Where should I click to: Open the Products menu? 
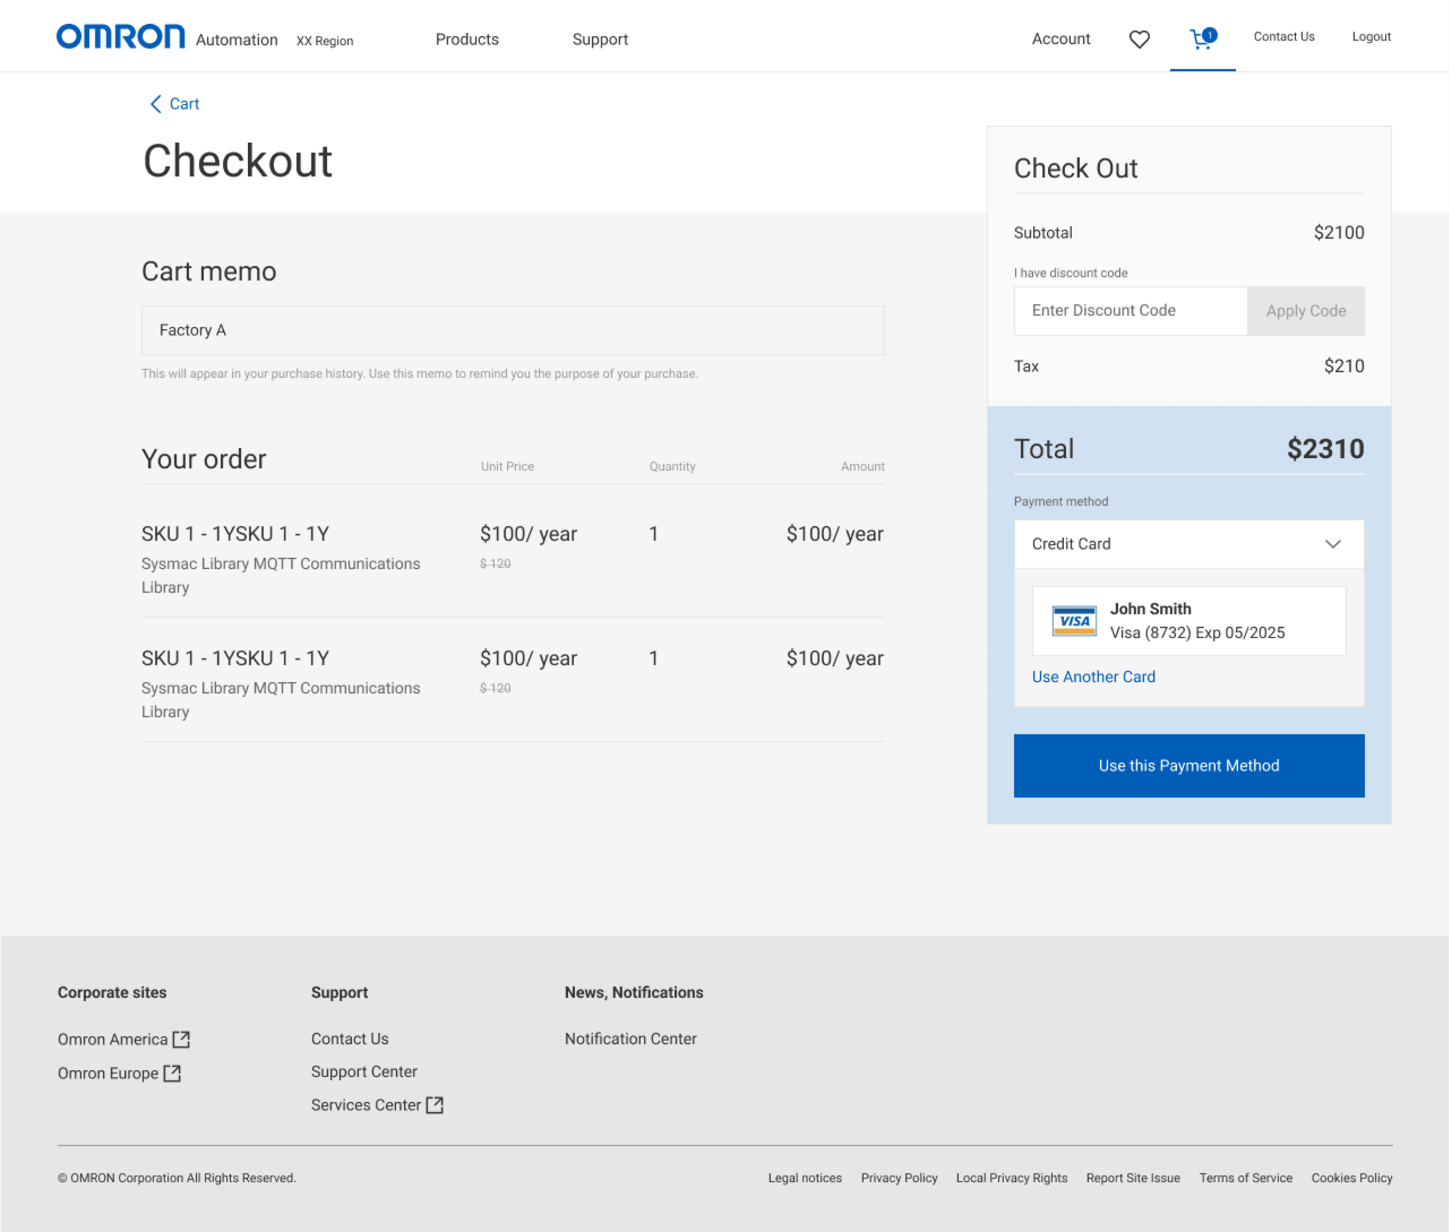tap(467, 39)
